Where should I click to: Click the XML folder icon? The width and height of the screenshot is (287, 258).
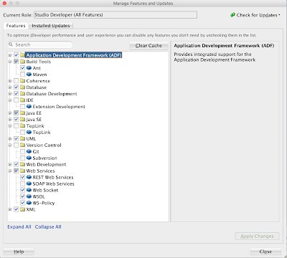point(22,210)
